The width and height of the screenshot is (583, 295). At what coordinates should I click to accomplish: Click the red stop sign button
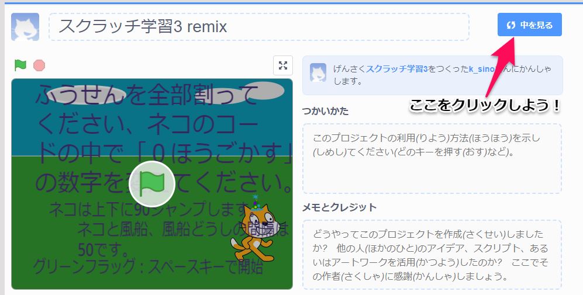tap(39, 65)
